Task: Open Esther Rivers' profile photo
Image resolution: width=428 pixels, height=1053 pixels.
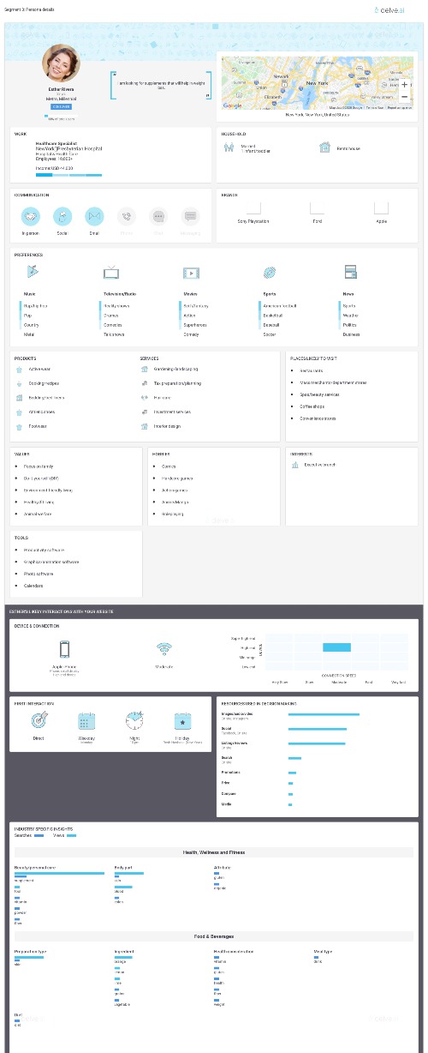Action: pyautogui.click(x=62, y=63)
